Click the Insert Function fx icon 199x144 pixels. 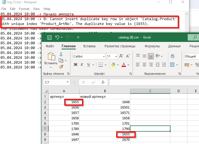103,82
